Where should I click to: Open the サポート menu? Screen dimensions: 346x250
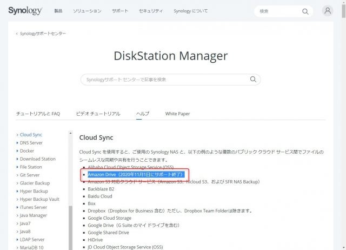click(x=120, y=11)
